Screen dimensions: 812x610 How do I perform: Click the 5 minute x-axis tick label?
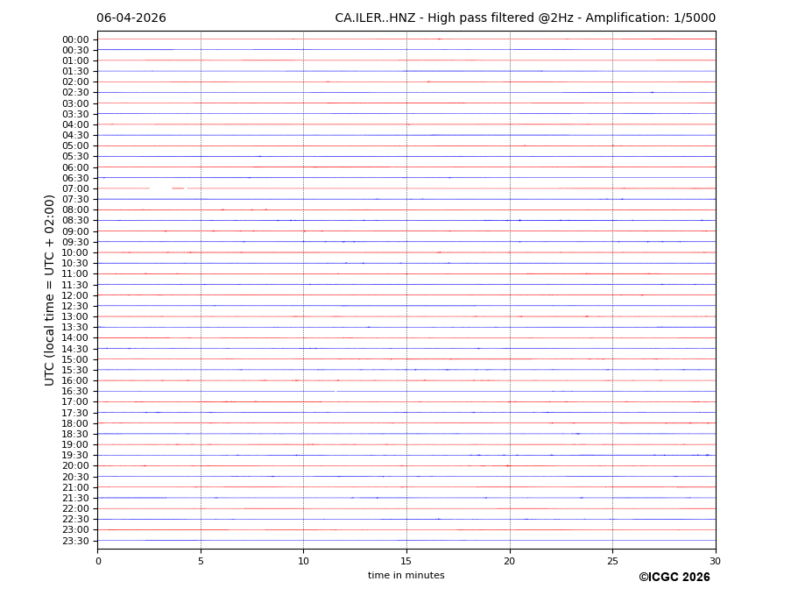[x=201, y=561]
